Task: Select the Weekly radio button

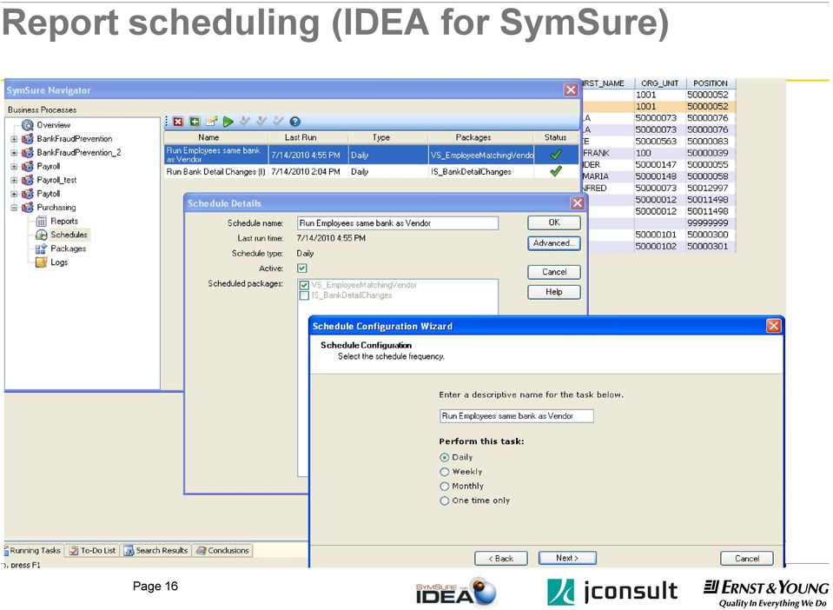Action: (x=445, y=472)
